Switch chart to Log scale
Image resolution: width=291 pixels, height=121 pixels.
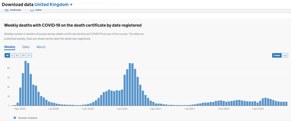285,56
